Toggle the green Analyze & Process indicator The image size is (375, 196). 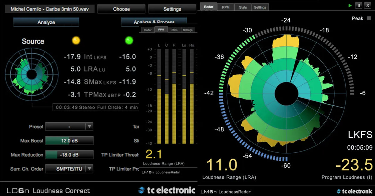click(128, 41)
